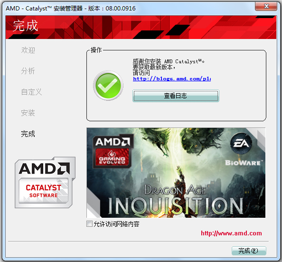The height and width of the screenshot is (262, 282).
Task: Click the AMD Catalyst Software logo
Action: 45,183
